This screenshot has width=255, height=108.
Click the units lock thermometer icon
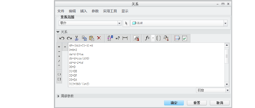coord(136,38)
